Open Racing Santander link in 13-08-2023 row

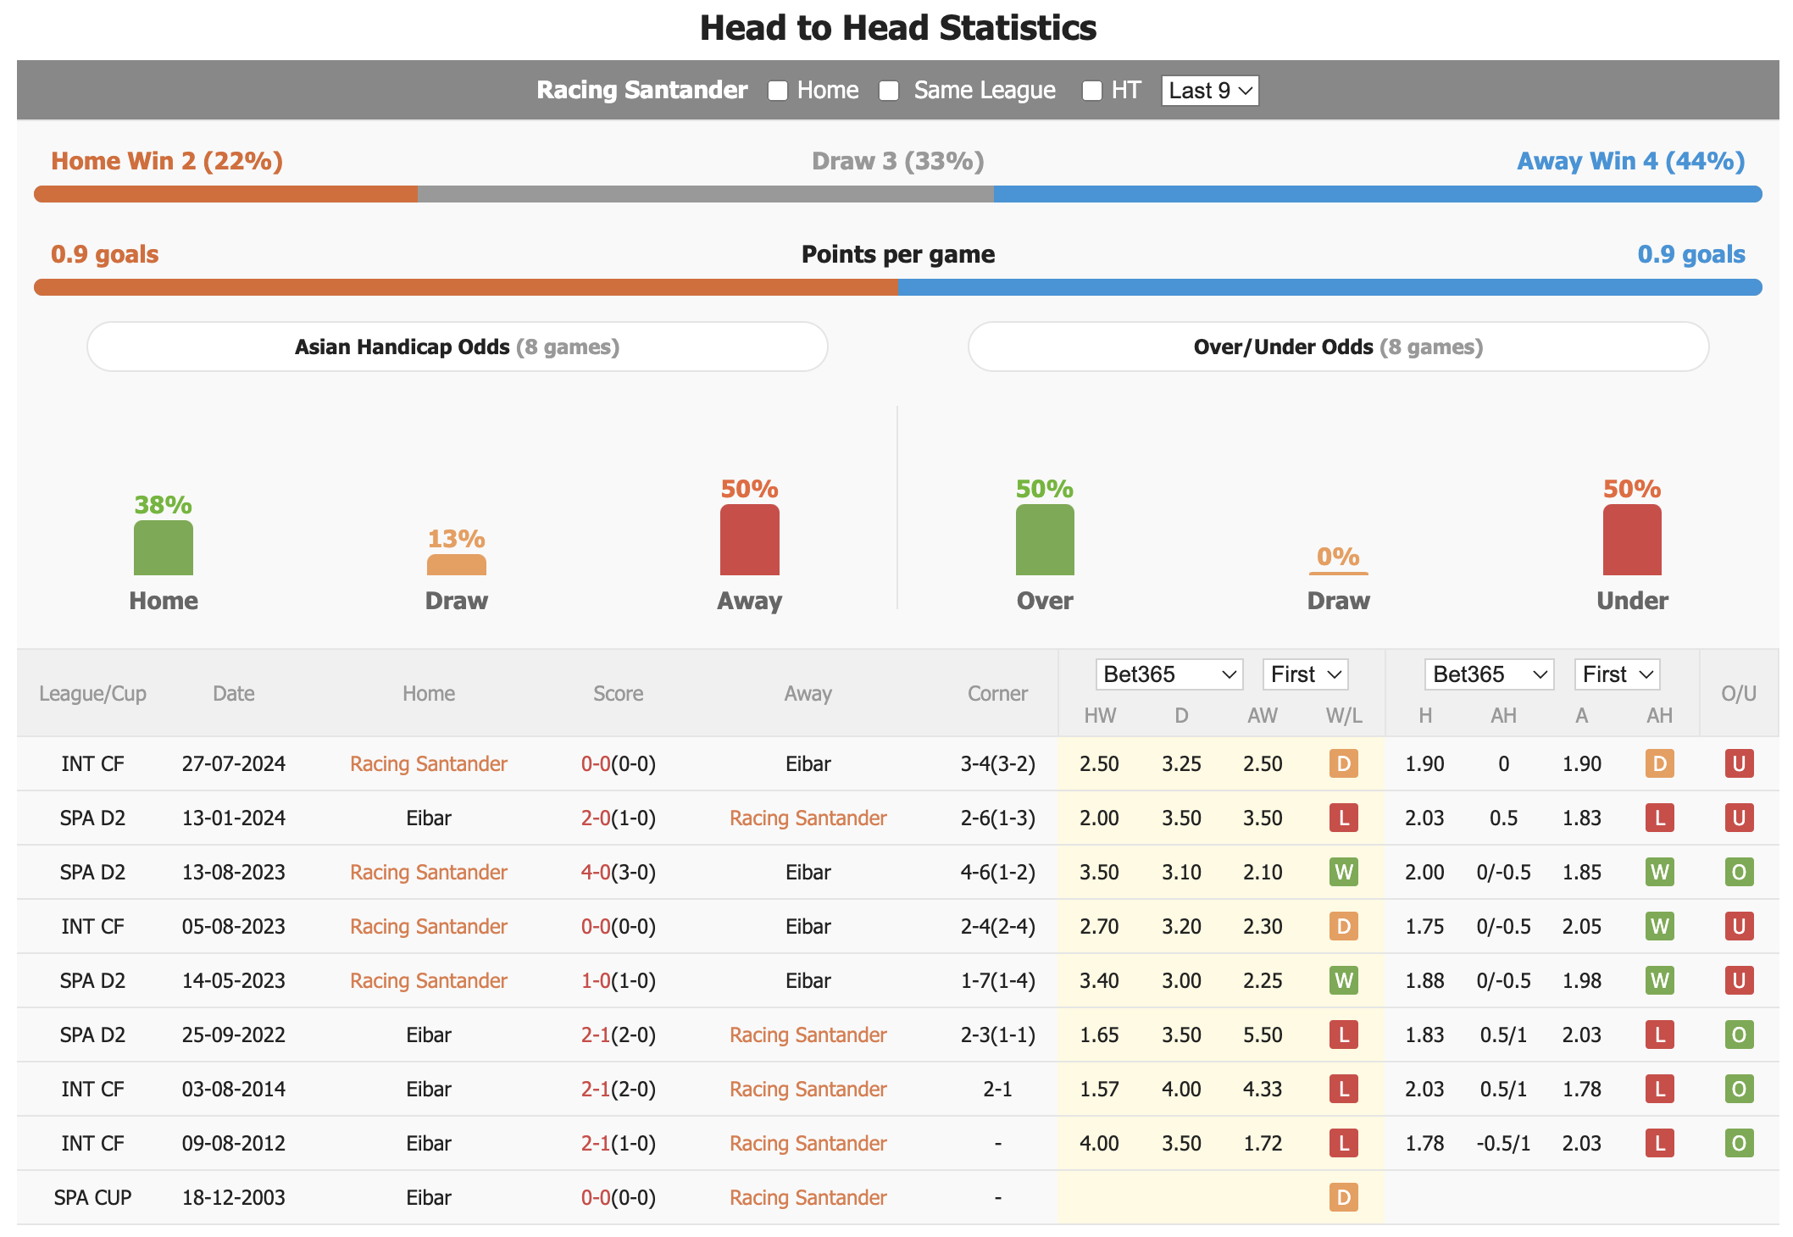(429, 872)
